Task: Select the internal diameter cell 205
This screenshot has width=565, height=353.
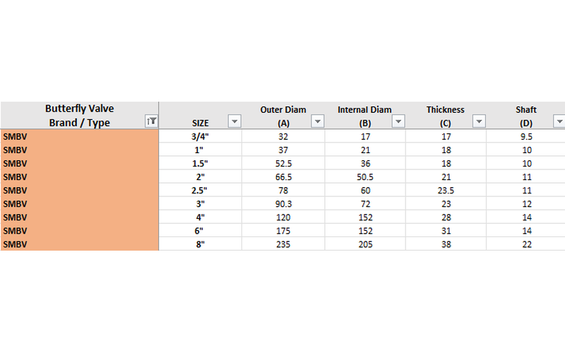Action: click(x=365, y=244)
